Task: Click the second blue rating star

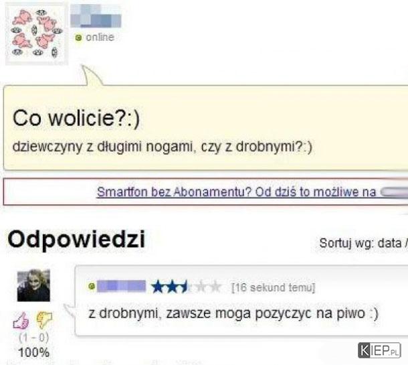Action: tap(171, 287)
